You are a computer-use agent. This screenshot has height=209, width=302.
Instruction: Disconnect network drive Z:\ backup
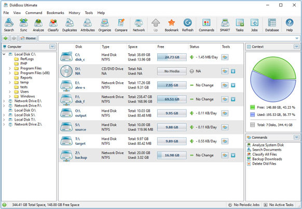coord(233,155)
